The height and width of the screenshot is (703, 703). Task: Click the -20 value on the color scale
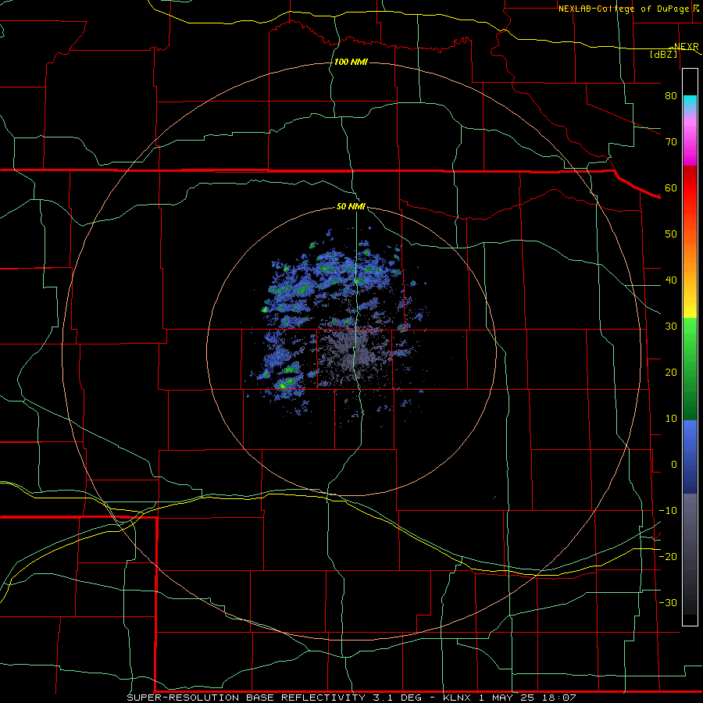point(668,556)
